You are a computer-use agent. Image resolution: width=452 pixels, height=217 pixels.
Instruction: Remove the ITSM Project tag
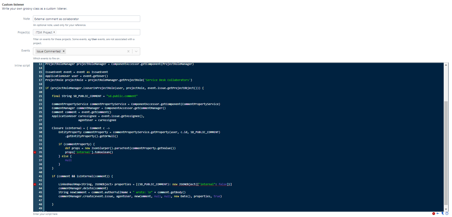click(x=54, y=32)
